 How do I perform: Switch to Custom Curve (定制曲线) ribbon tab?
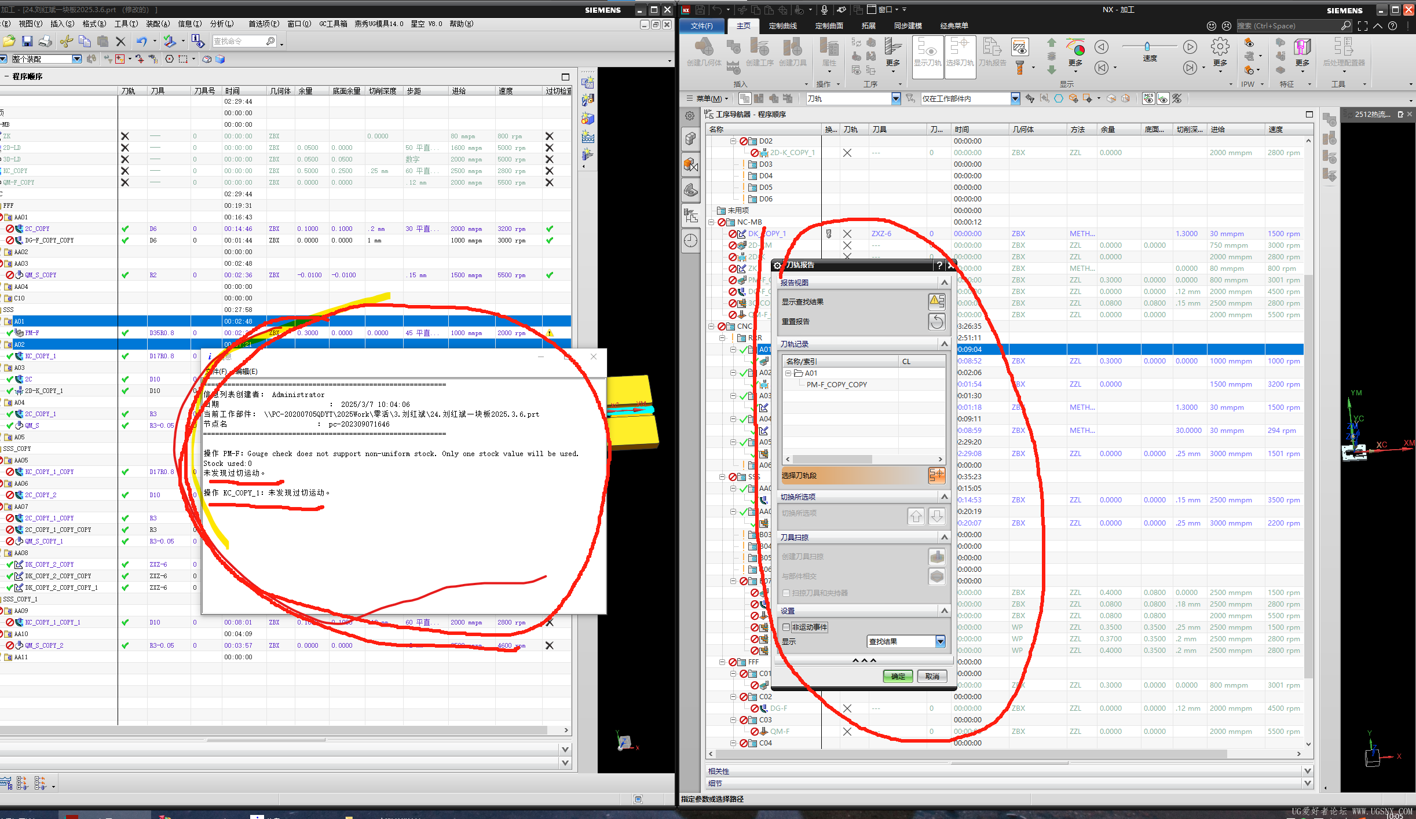[x=783, y=25]
